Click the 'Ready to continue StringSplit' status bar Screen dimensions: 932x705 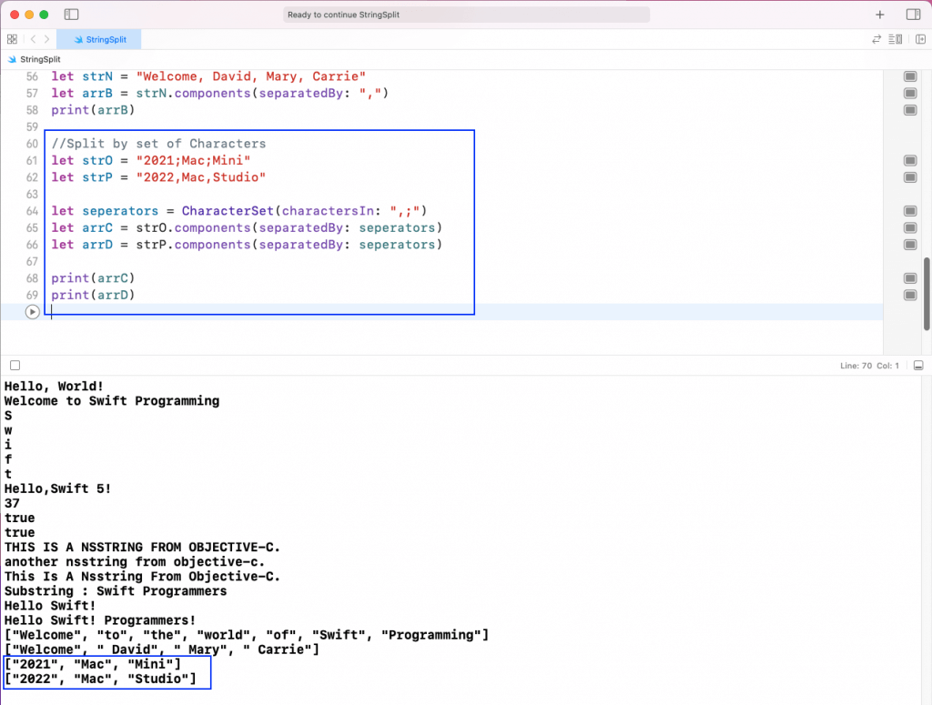pyautogui.click(x=466, y=15)
